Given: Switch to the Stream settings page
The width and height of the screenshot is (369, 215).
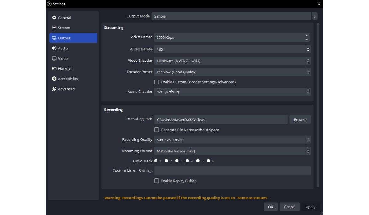Looking at the screenshot, I should tap(64, 28).
